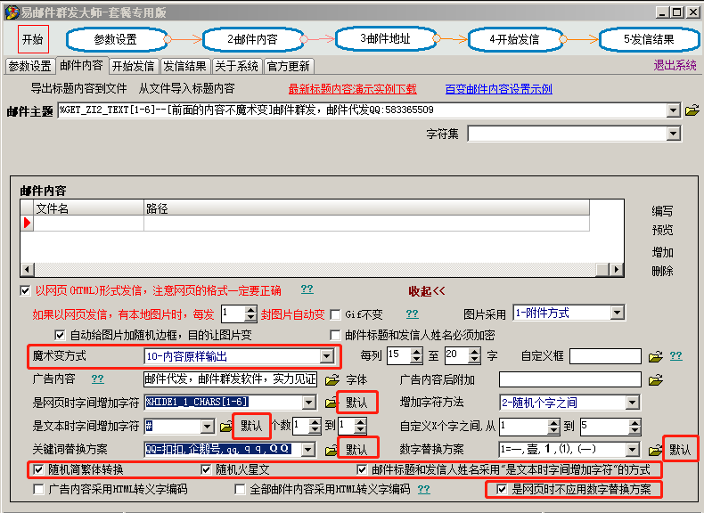Toggle title and sender name text-mode character checkbox
The width and height of the screenshot is (704, 513).
click(x=362, y=470)
